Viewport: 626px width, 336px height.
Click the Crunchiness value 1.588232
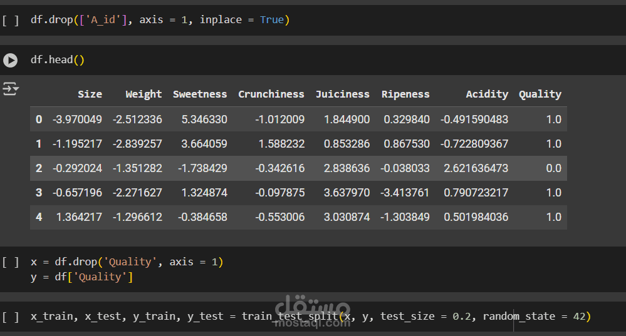[282, 143]
